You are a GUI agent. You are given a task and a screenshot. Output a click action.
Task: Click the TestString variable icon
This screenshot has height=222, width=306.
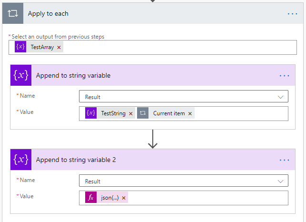click(x=91, y=113)
